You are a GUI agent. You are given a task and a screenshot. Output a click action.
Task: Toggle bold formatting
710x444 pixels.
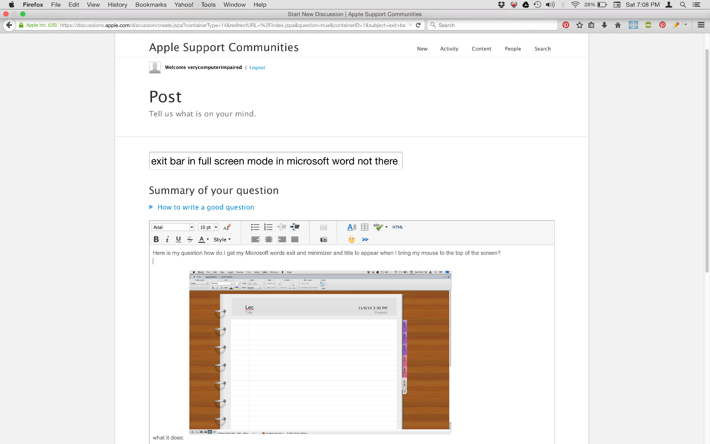click(x=156, y=239)
